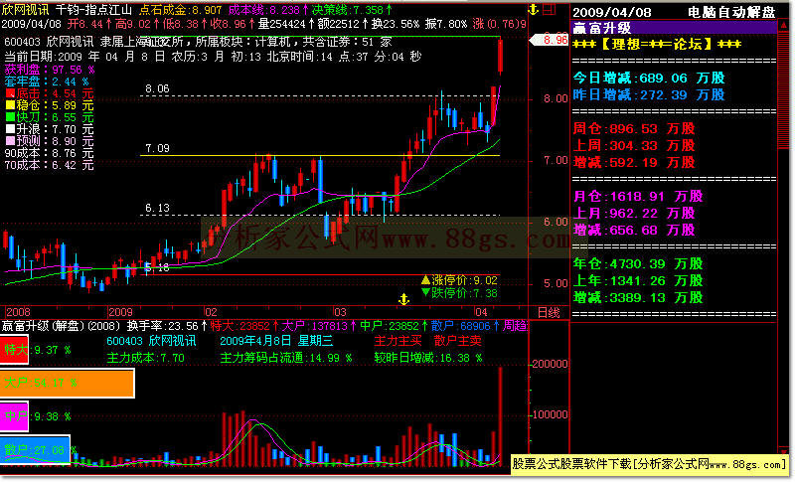Click the 点石成金:8.907 value
The image size is (796, 482).
[180, 10]
